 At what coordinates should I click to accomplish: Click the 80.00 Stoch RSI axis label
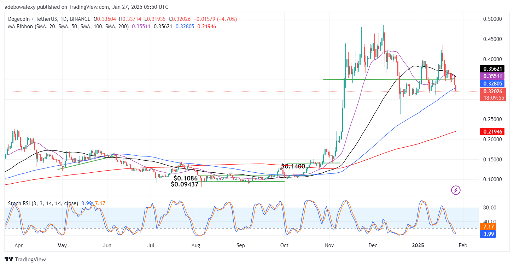(x=489, y=208)
